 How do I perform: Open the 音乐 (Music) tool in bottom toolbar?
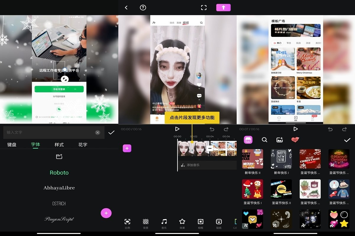click(x=164, y=223)
